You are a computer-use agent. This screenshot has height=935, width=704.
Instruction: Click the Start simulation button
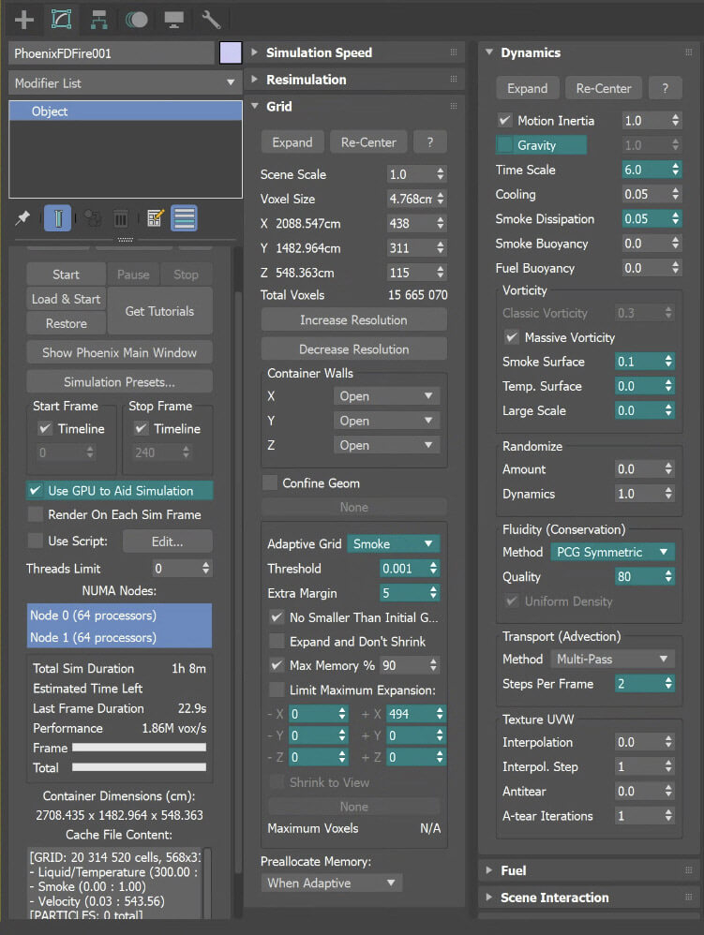66,275
